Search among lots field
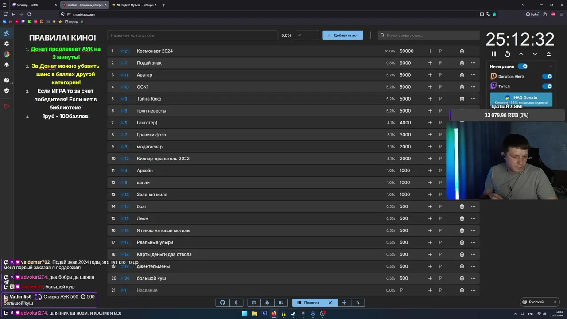This screenshot has height=319, width=567. (x=429, y=35)
